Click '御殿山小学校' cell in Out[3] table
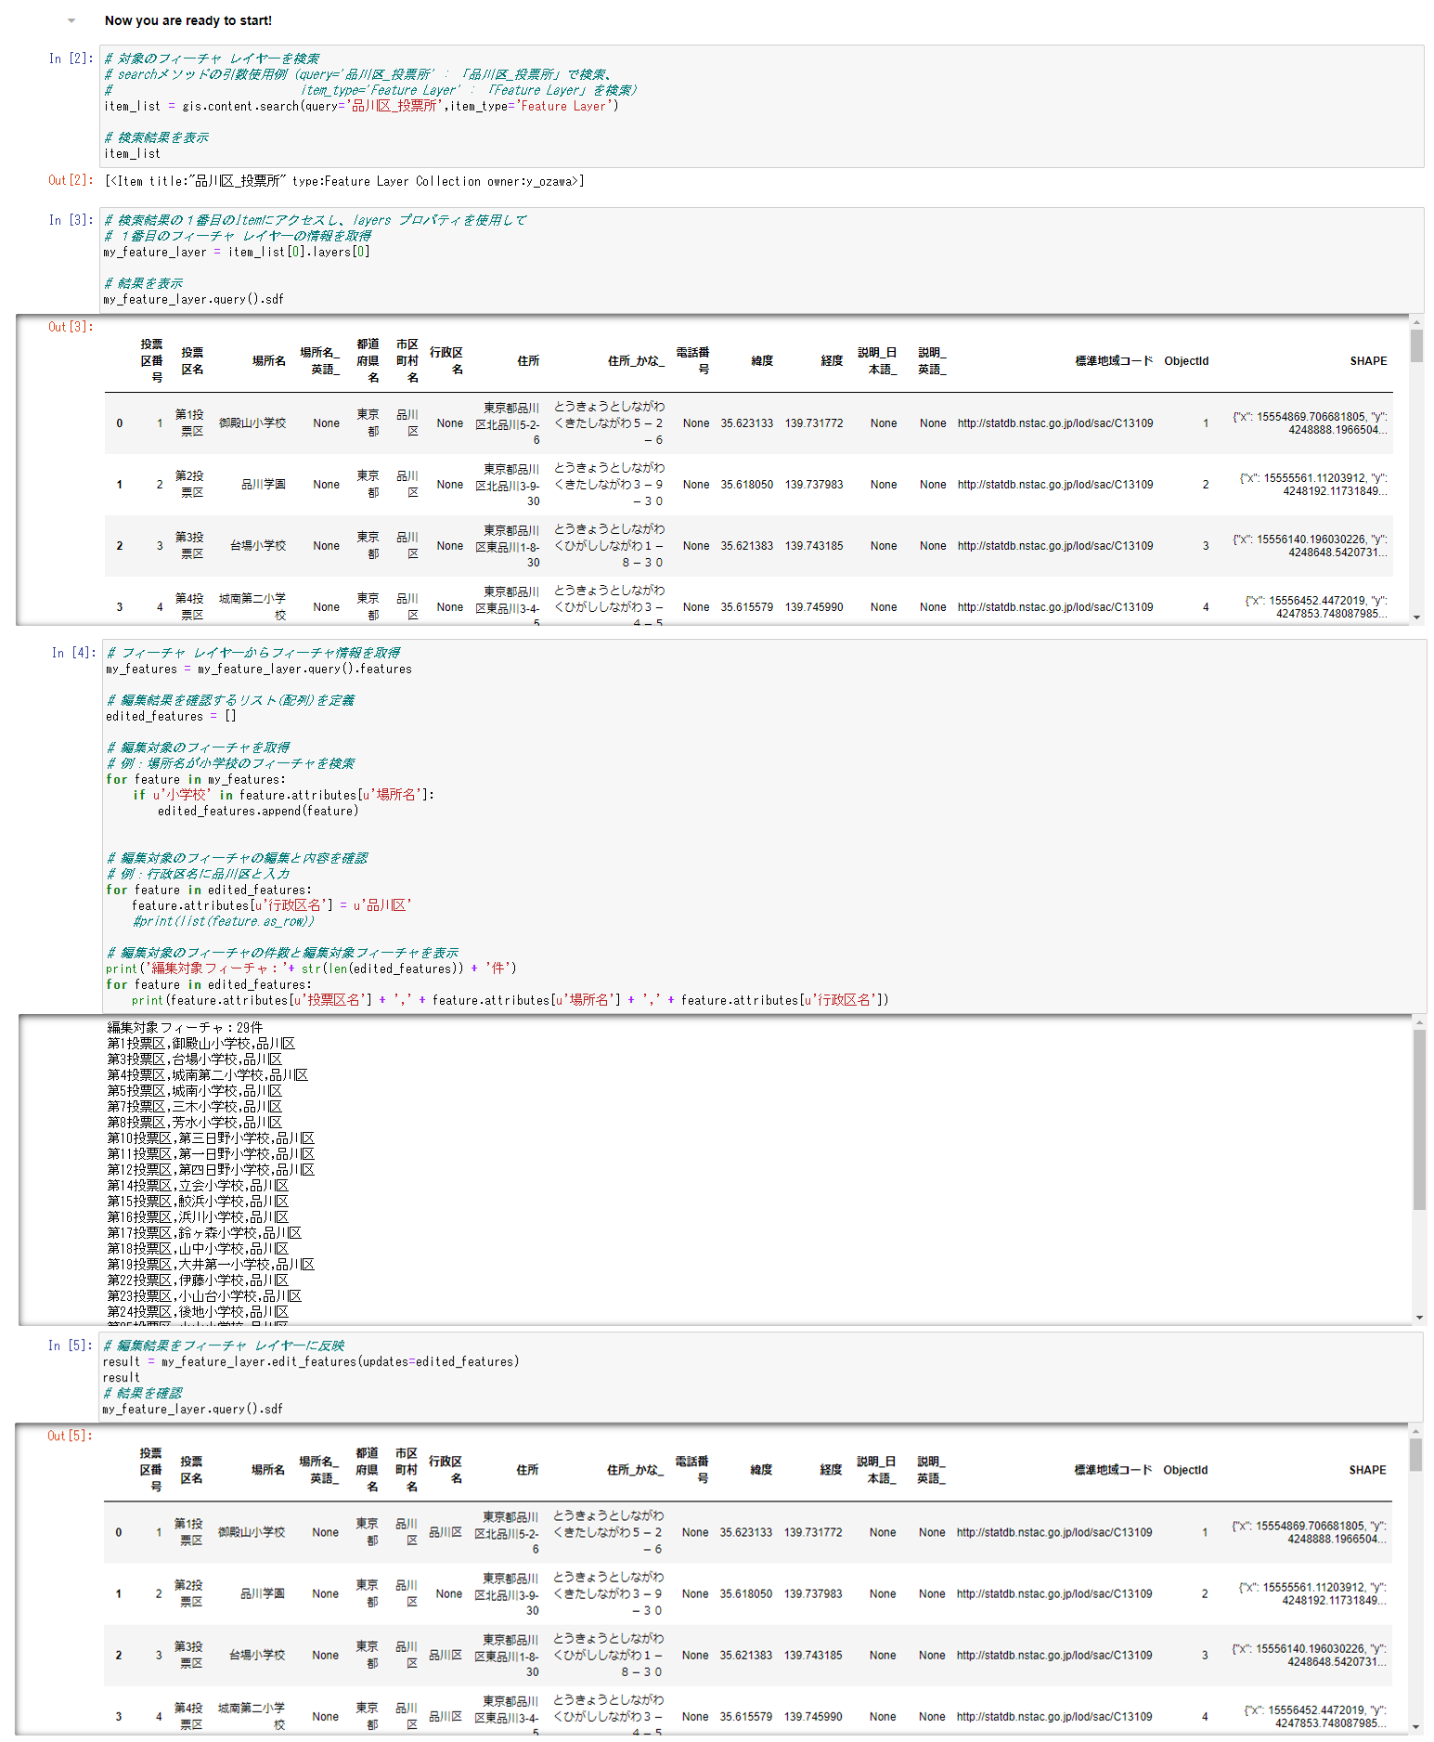This screenshot has width=1434, height=1742. [x=252, y=423]
